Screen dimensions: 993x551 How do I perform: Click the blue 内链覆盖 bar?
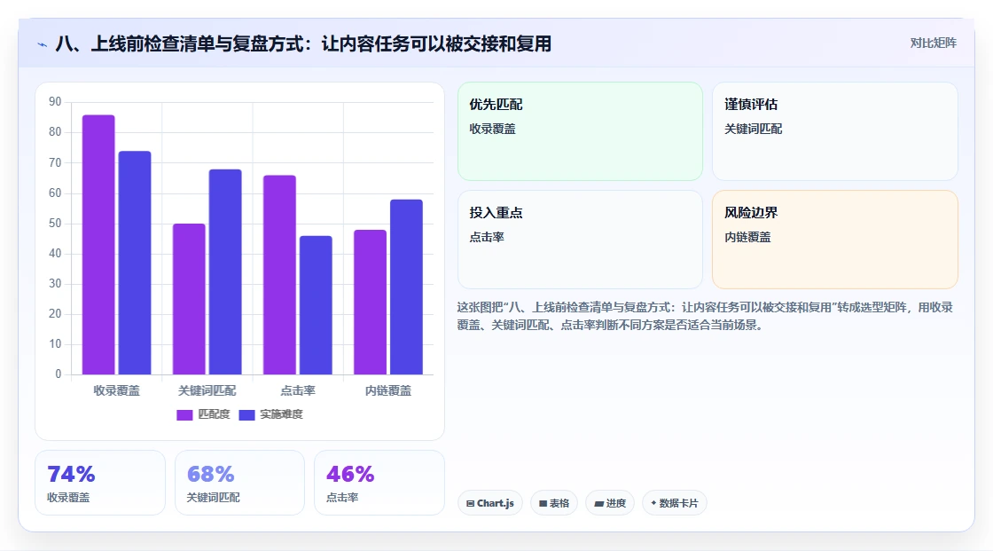click(407, 287)
